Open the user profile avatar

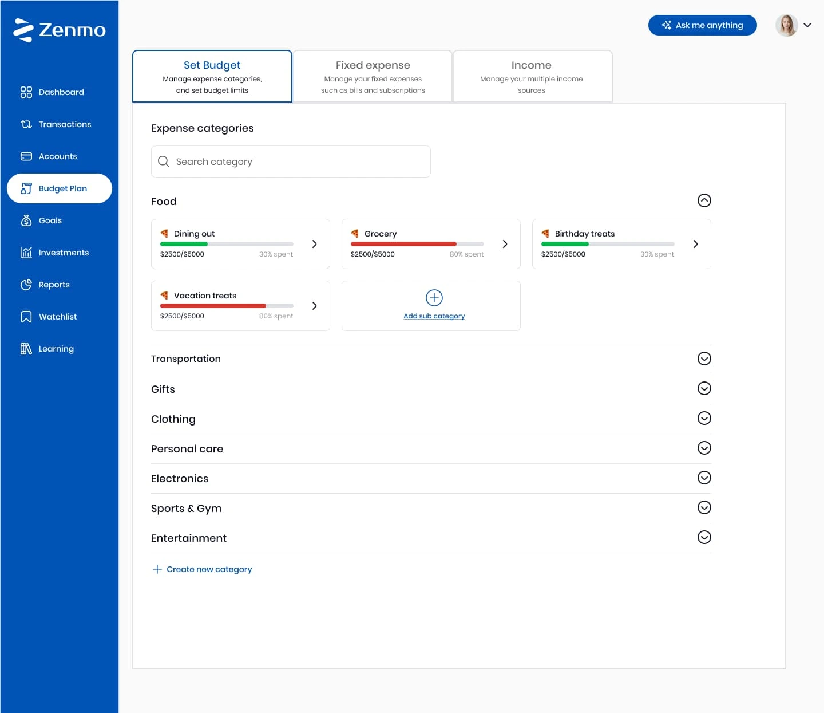(x=787, y=25)
